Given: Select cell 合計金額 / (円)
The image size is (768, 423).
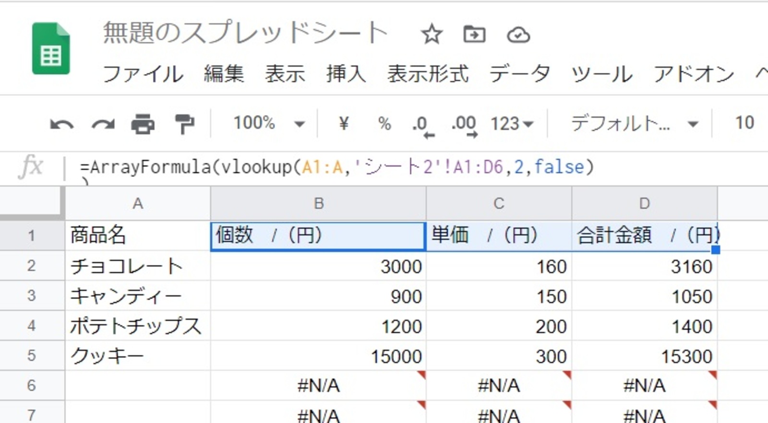Looking at the screenshot, I should click(644, 235).
